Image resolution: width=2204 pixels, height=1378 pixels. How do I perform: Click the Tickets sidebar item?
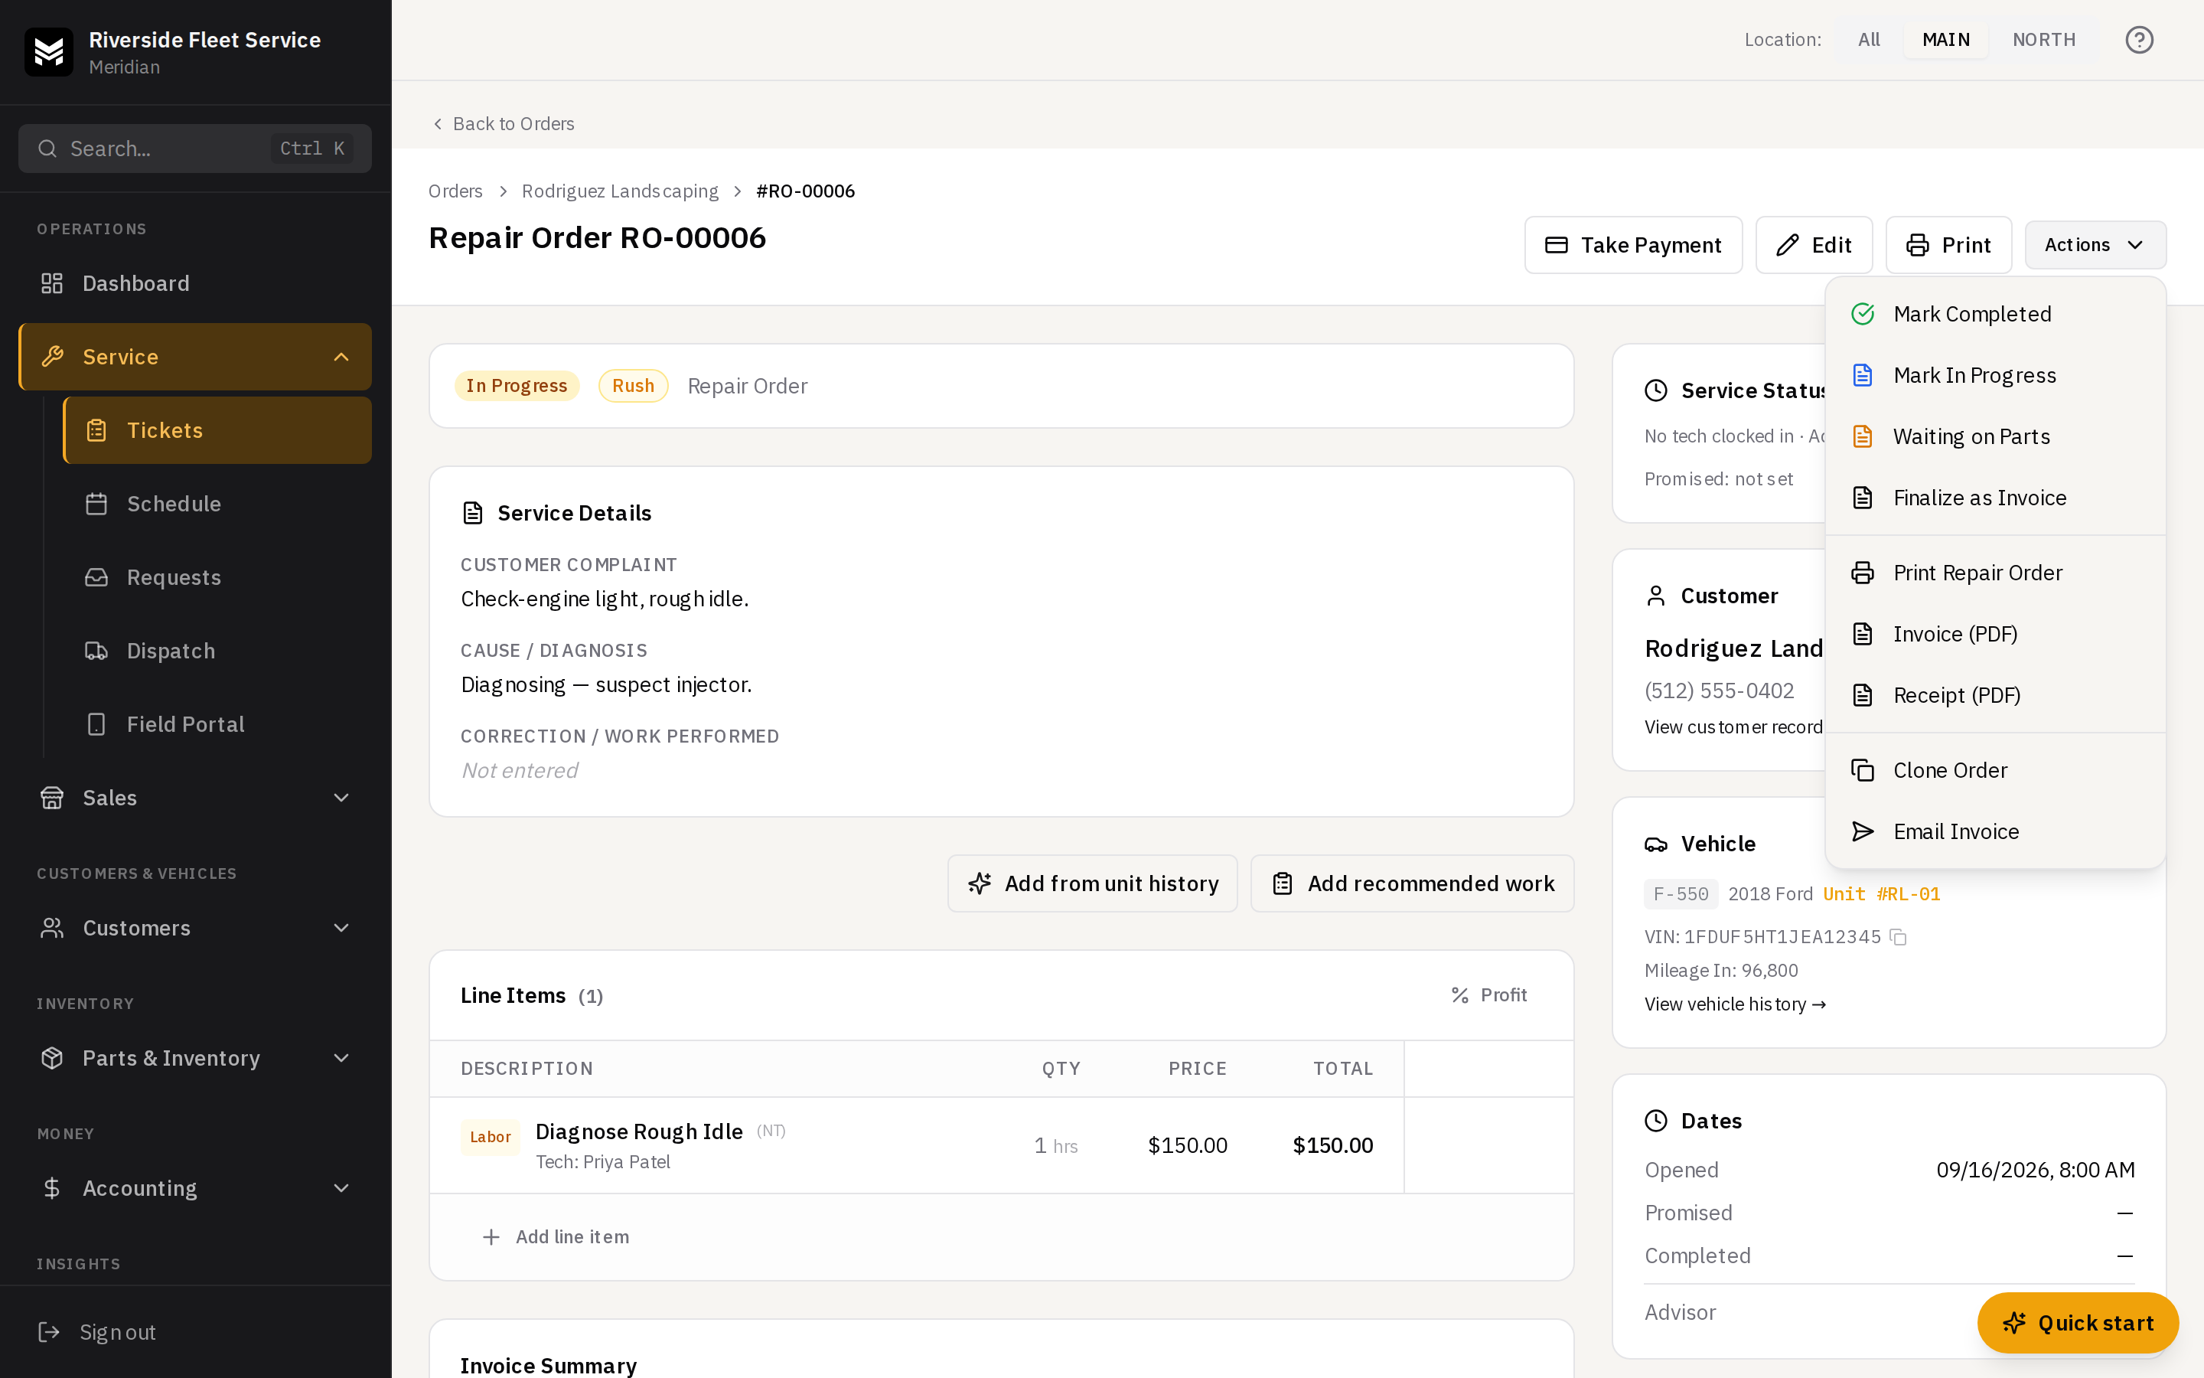click(217, 430)
